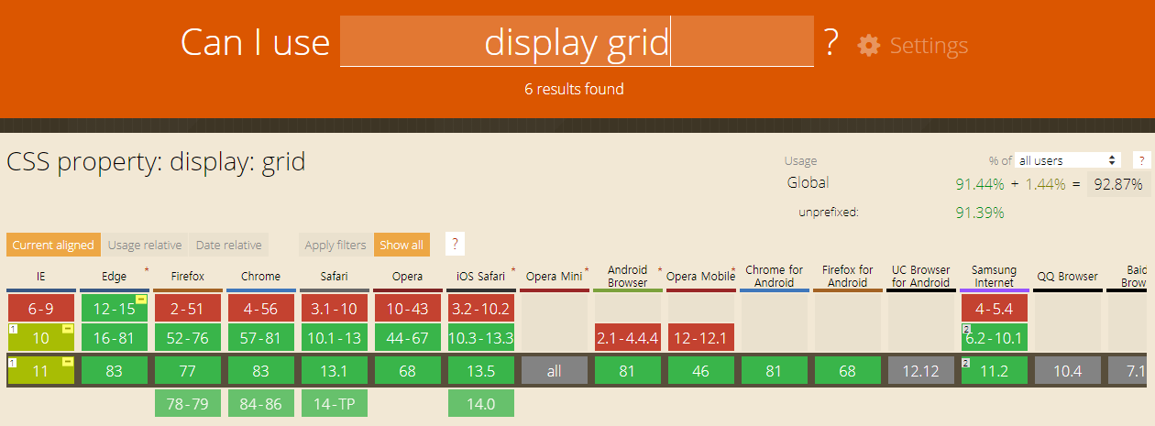
Task: Click note 2 marker on Samsung 6.2-10.1
Action: click(x=966, y=328)
